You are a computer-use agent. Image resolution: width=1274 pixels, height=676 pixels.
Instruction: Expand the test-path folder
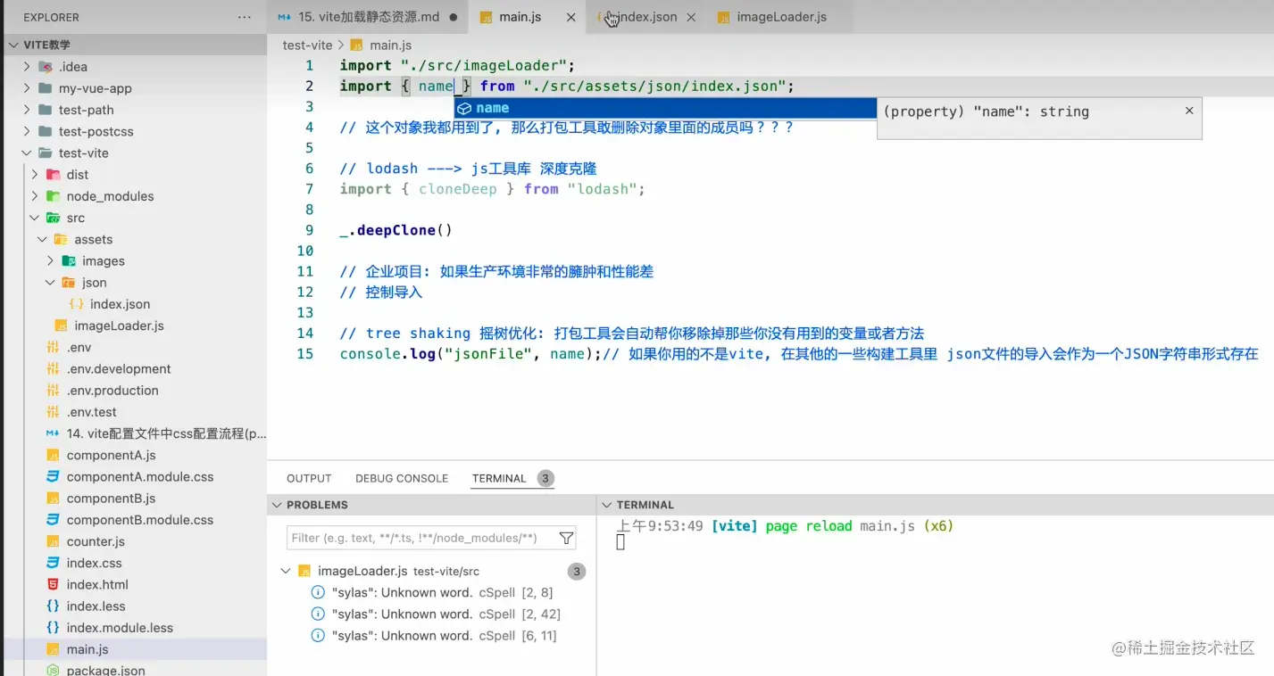pos(27,110)
